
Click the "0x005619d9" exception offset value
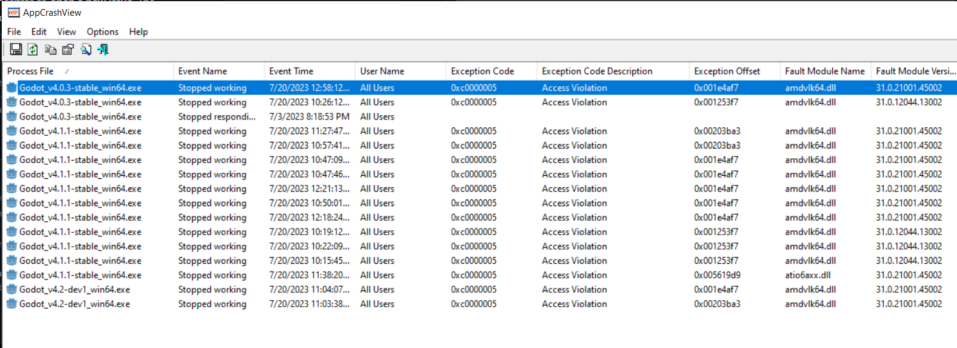[717, 275]
